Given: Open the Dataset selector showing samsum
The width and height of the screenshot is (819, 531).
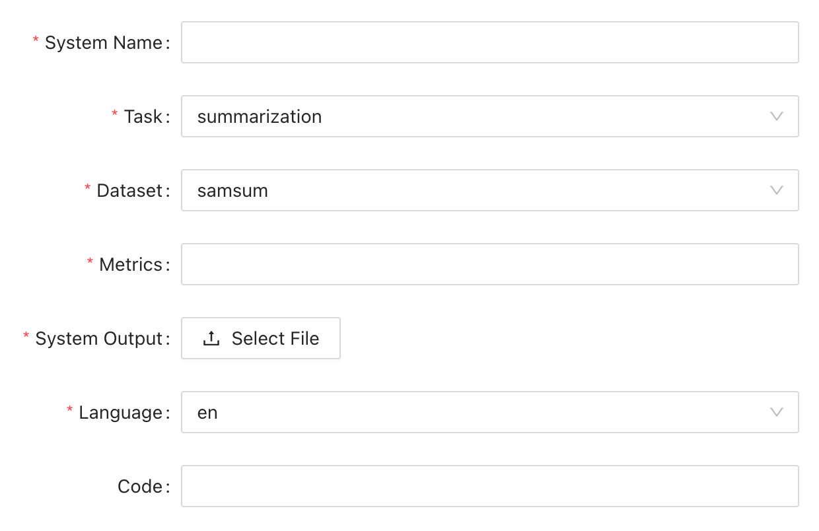Looking at the screenshot, I should [x=490, y=190].
